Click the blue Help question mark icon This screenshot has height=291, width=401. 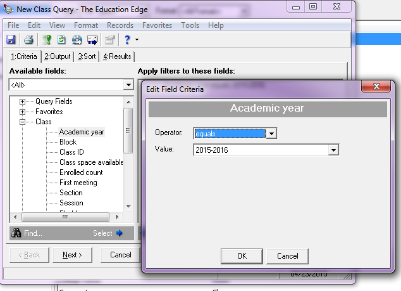127,40
